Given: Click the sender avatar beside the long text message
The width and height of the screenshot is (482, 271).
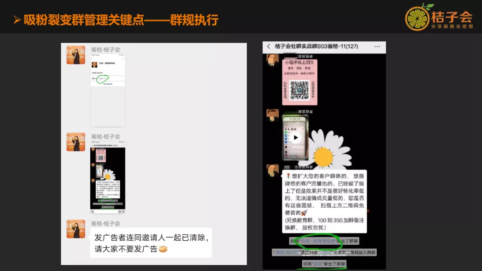Looking at the screenshot, I should 272,170.
